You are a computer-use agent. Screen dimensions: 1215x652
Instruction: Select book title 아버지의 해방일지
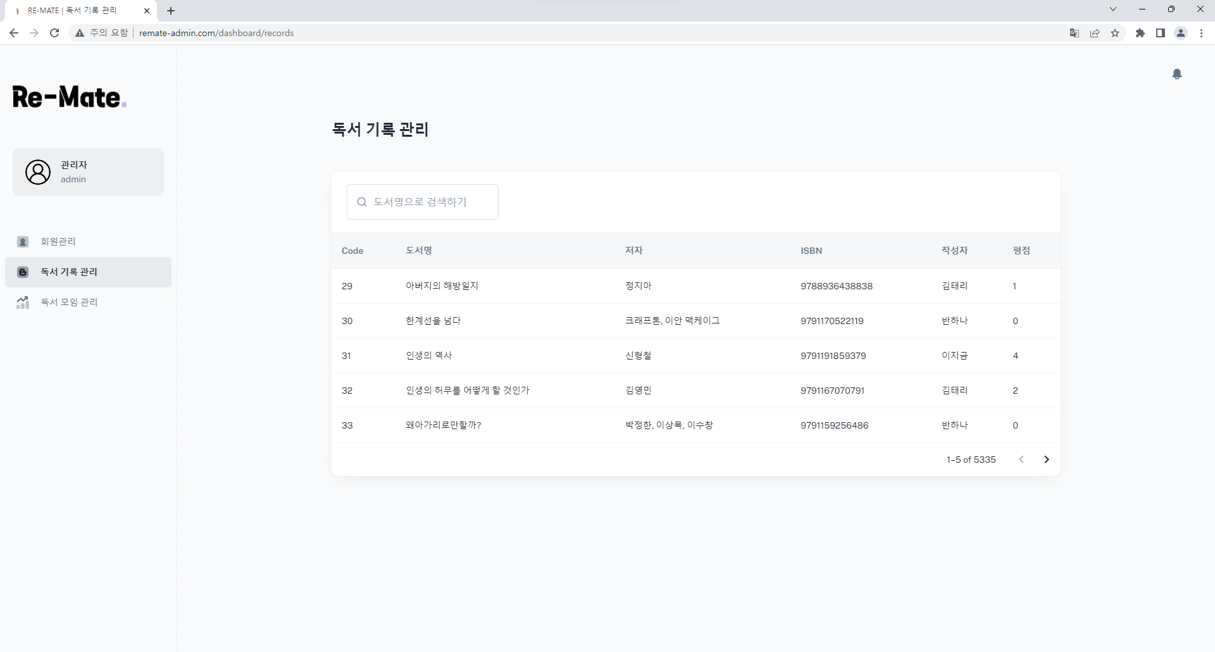pos(442,286)
